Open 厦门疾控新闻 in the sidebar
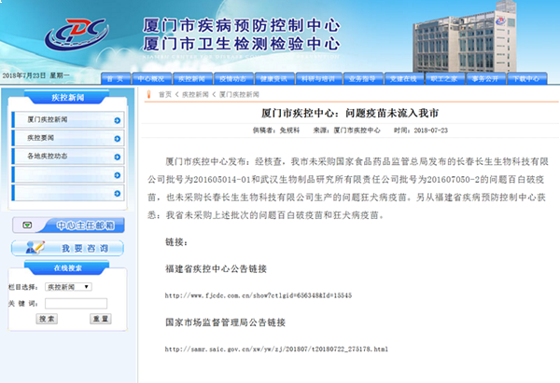This screenshot has width=560, height=383. pos(68,120)
